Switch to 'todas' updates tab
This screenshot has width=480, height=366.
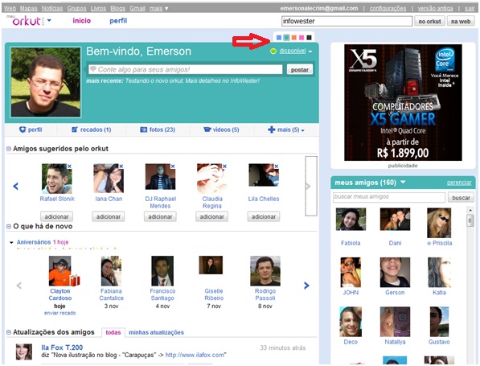click(113, 332)
